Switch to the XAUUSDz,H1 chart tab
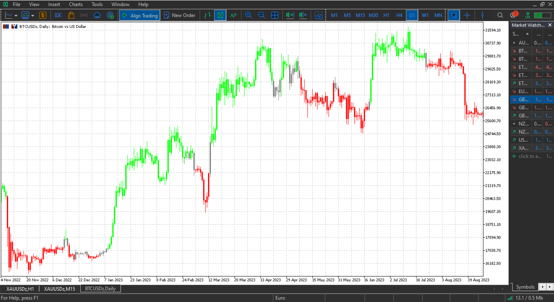Screen dimensions: 554x302 [x=20, y=289]
